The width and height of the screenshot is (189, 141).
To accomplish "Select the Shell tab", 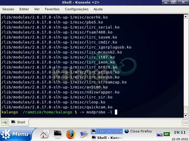I will coord(19,122).
